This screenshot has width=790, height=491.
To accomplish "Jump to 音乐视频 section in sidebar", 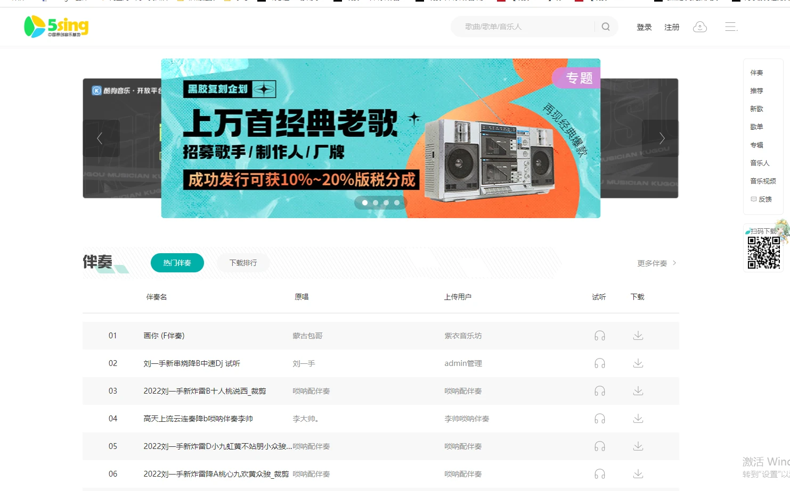I will click(763, 181).
